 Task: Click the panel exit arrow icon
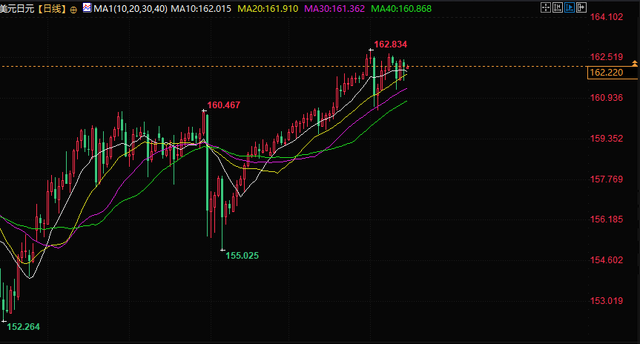pyautogui.click(x=581, y=7)
